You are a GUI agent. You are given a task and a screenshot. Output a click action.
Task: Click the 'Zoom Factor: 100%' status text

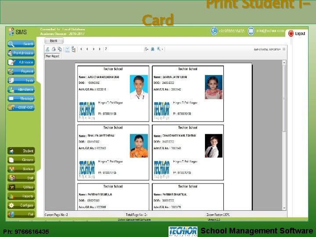pyautogui.click(x=218, y=215)
